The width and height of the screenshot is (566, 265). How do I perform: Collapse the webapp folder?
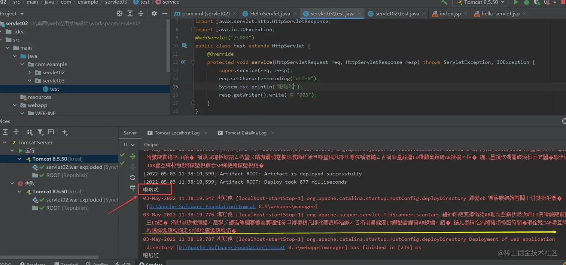tap(15, 105)
